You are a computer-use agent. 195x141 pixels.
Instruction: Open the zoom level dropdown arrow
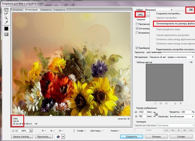point(31,131)
